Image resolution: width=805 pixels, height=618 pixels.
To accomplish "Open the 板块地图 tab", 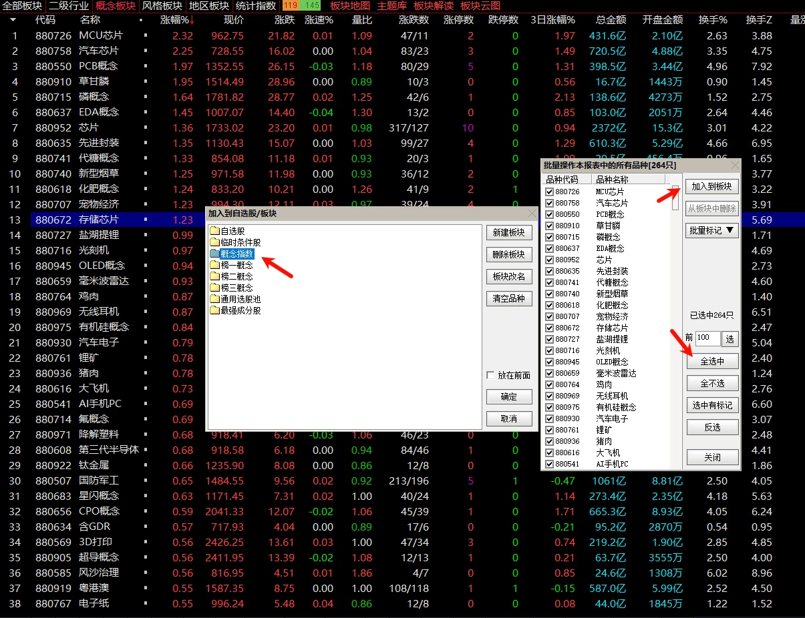I will tap(350, 6).
